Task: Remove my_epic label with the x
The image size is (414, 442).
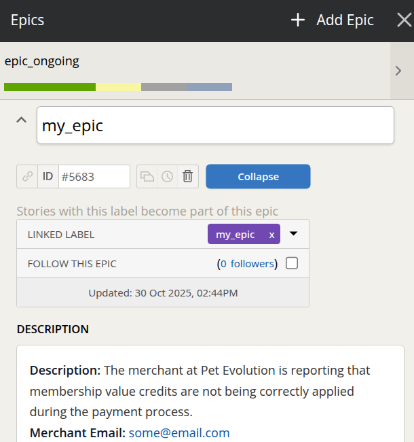Action: point(272,235)
